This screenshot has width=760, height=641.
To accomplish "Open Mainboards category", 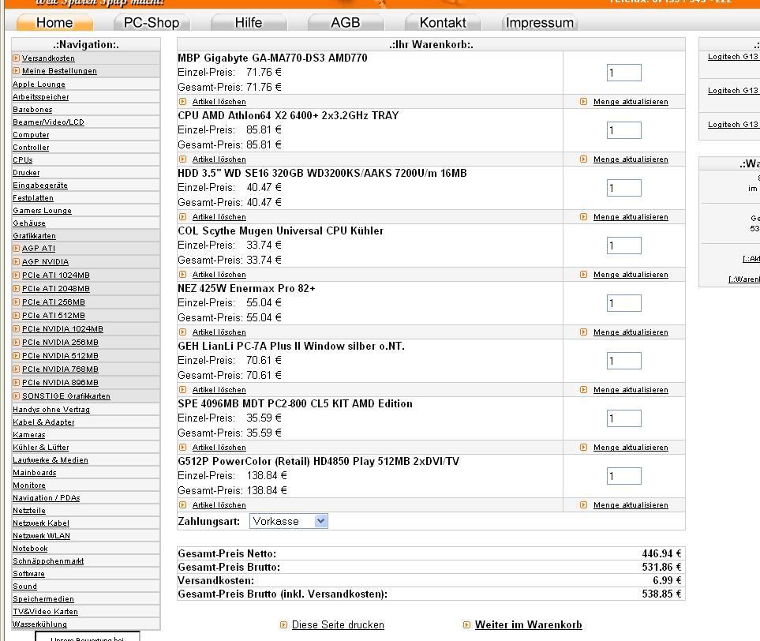I will 35,473.
